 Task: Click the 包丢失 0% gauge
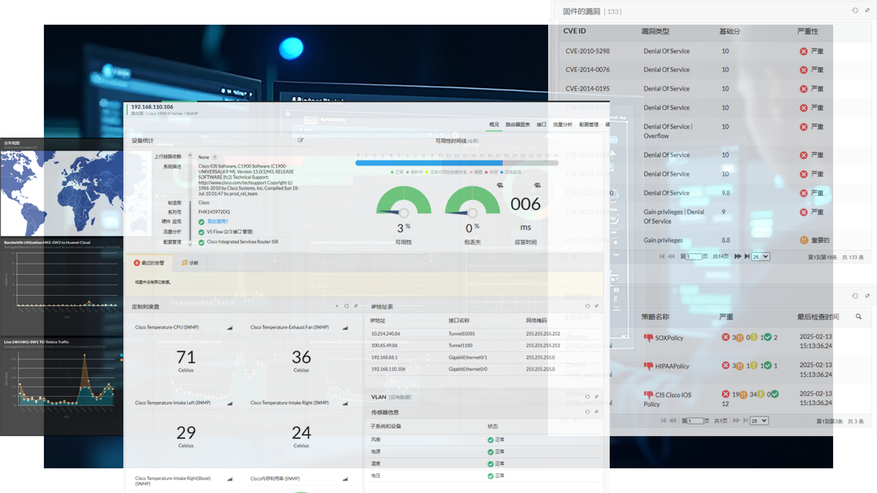pyautogui.click(x=472, y=202)
